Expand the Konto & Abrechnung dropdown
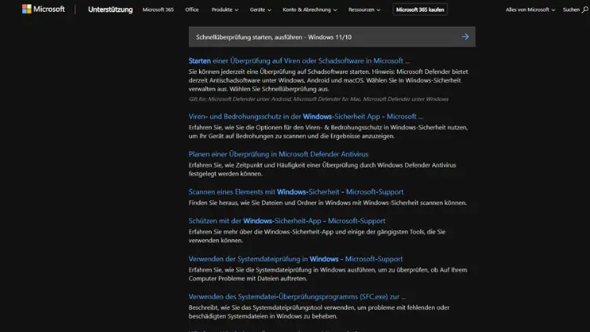 point(310,9)
